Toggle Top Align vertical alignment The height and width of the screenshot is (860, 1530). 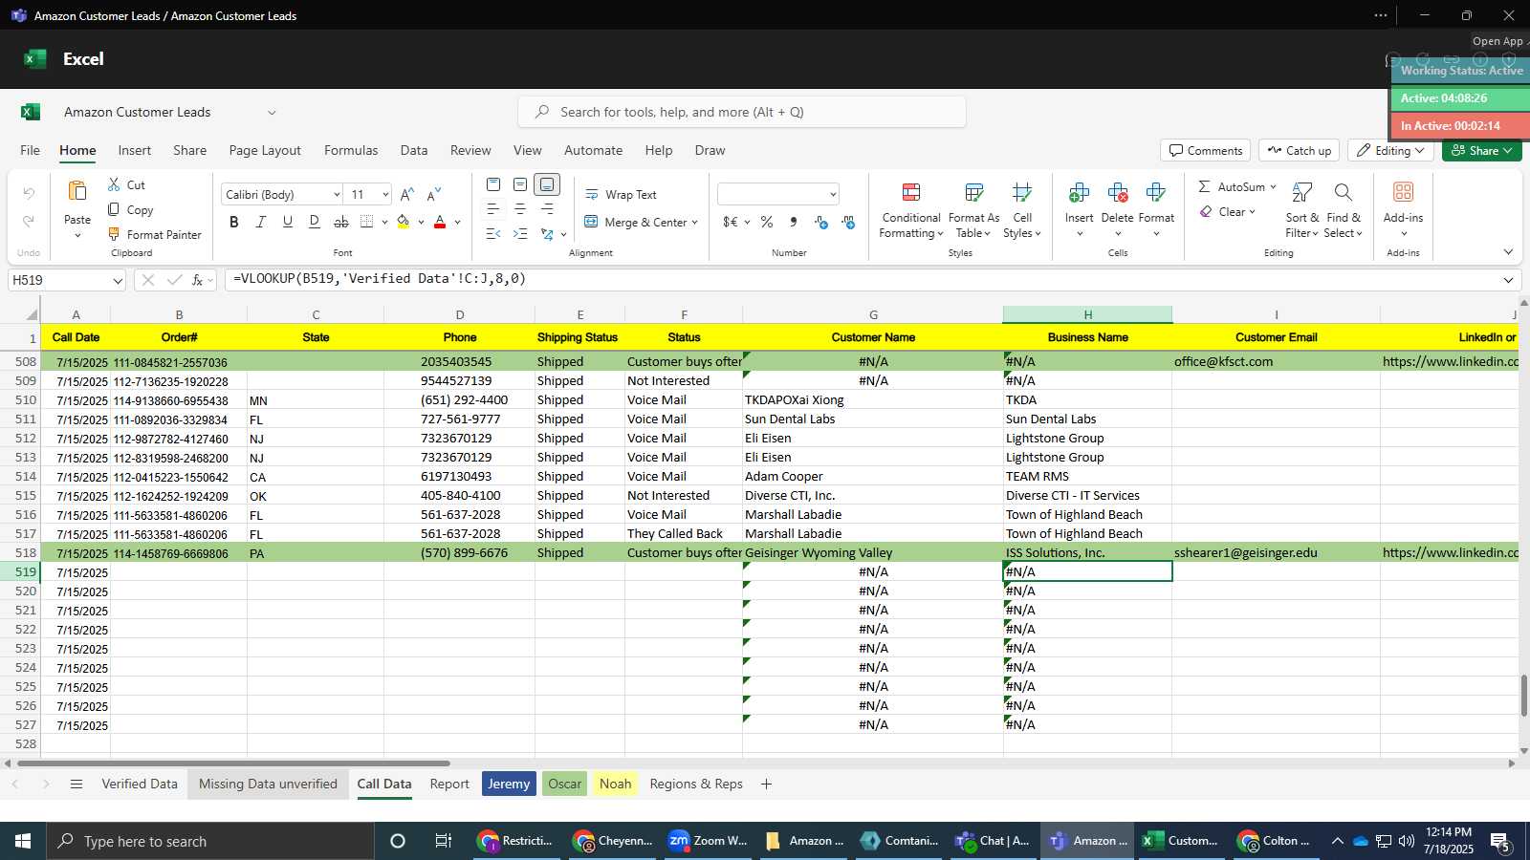493,184
